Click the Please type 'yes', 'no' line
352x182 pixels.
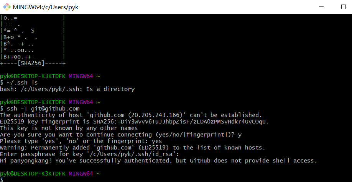(81, 141)
